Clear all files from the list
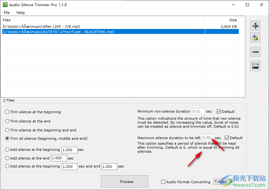This screenshot has width=269, height=190. [255, 66]
